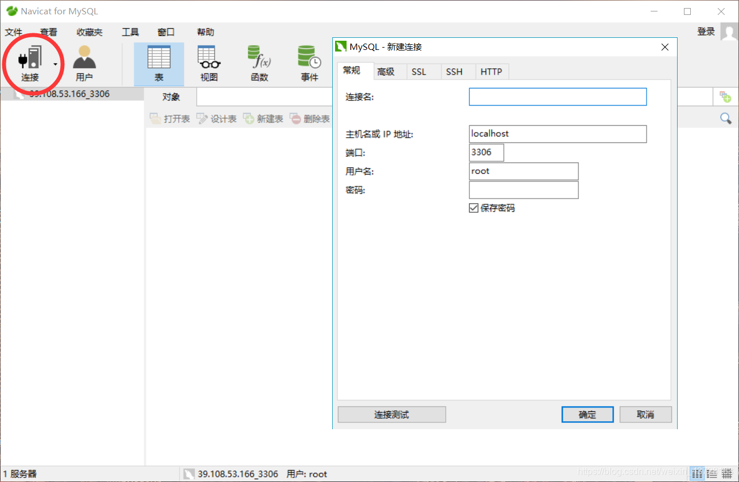Click '用户: root' in status bar
The width and height of the screenshot is (739, 482).
point(306,474)
